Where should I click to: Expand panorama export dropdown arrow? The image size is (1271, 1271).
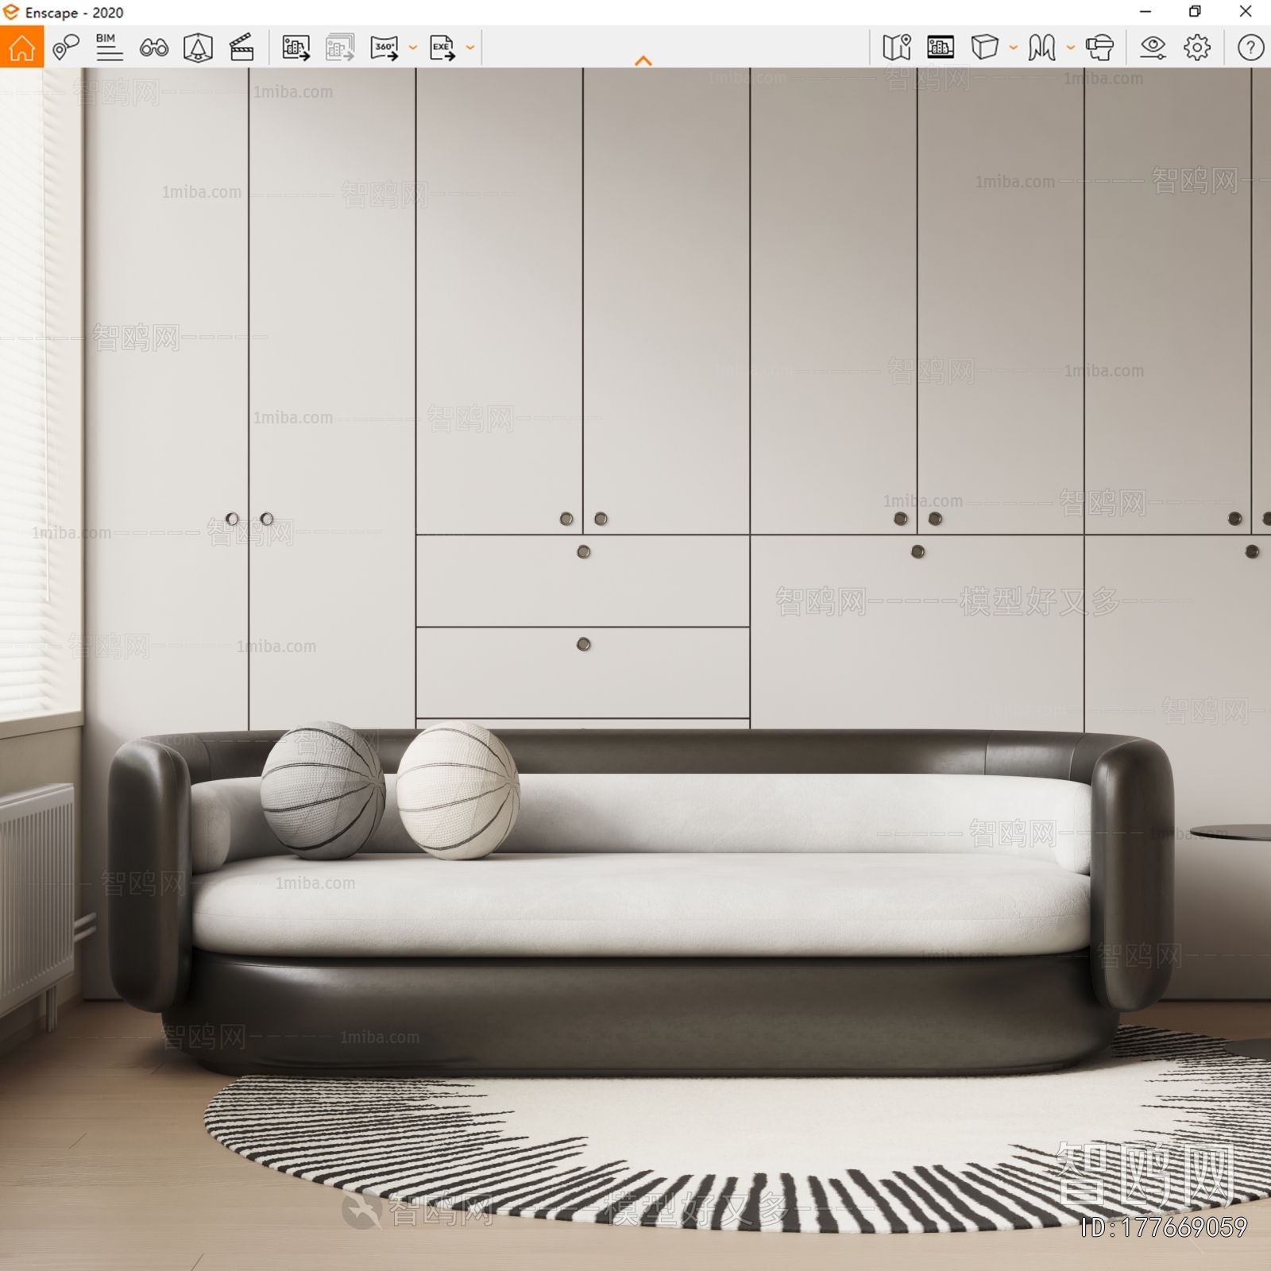(412, 48)
